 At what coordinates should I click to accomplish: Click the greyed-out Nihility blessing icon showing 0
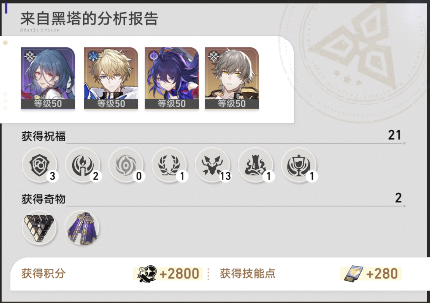click(x=126, y=165)
